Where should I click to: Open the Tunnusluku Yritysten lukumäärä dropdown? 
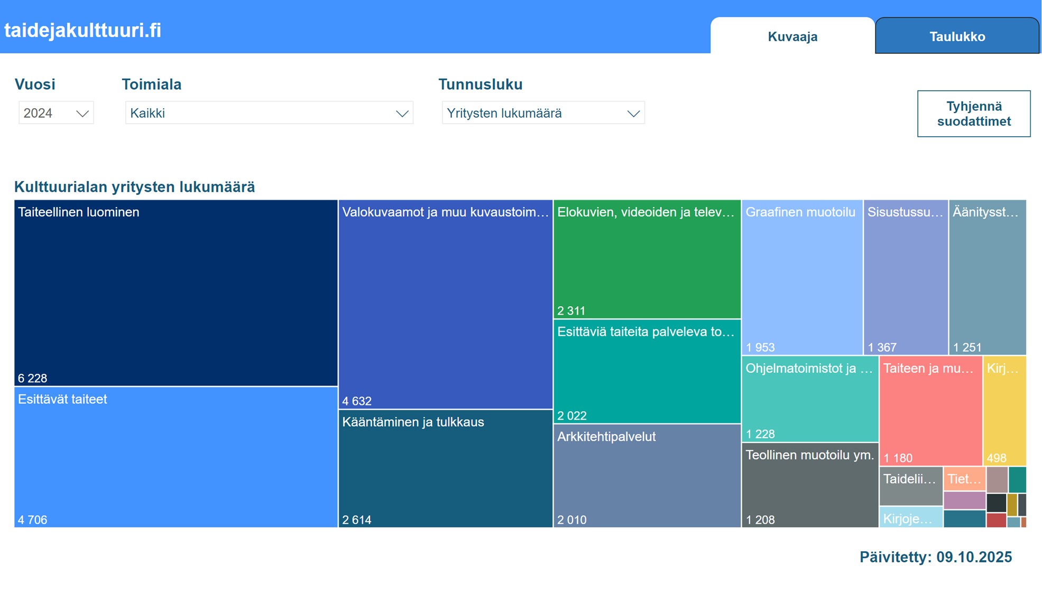(543, 113)
